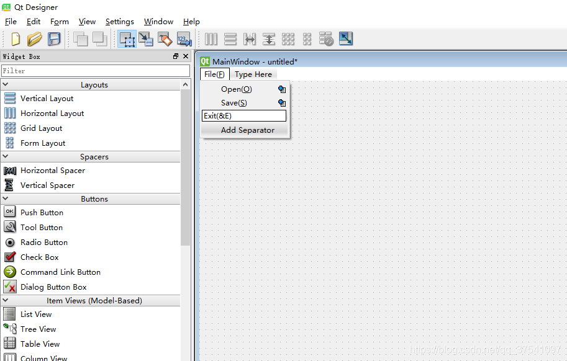Open the Settings menu
The image size is (567, 361).
[x=120, y=22]
